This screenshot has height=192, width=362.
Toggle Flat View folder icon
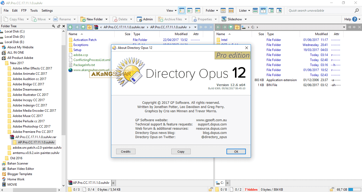(223, 11)
